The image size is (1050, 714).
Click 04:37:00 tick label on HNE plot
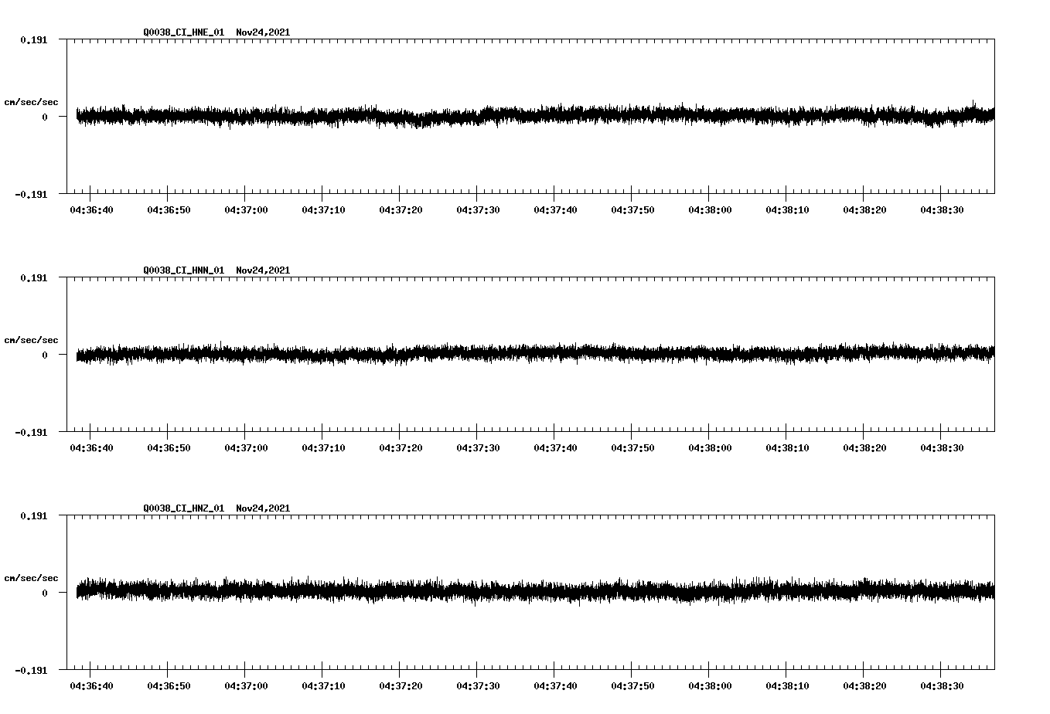pos(246,210)
